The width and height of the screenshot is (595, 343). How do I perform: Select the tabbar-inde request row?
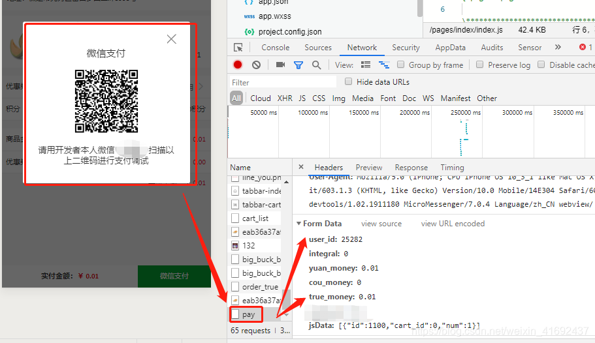click(x=255, y=191)
